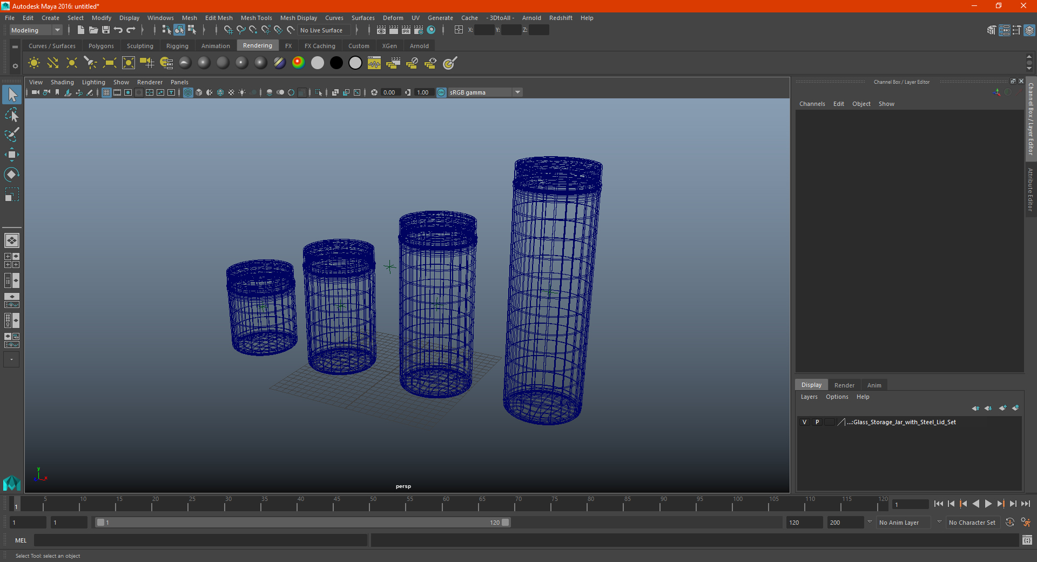Toggle wireframe shading cube in viewport toolbar
This screenshot has height=562, width=1037.
188,92
